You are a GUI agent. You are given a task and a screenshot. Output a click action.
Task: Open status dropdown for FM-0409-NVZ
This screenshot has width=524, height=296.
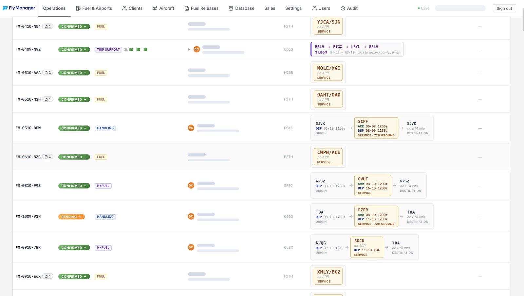tap(74, 50)
